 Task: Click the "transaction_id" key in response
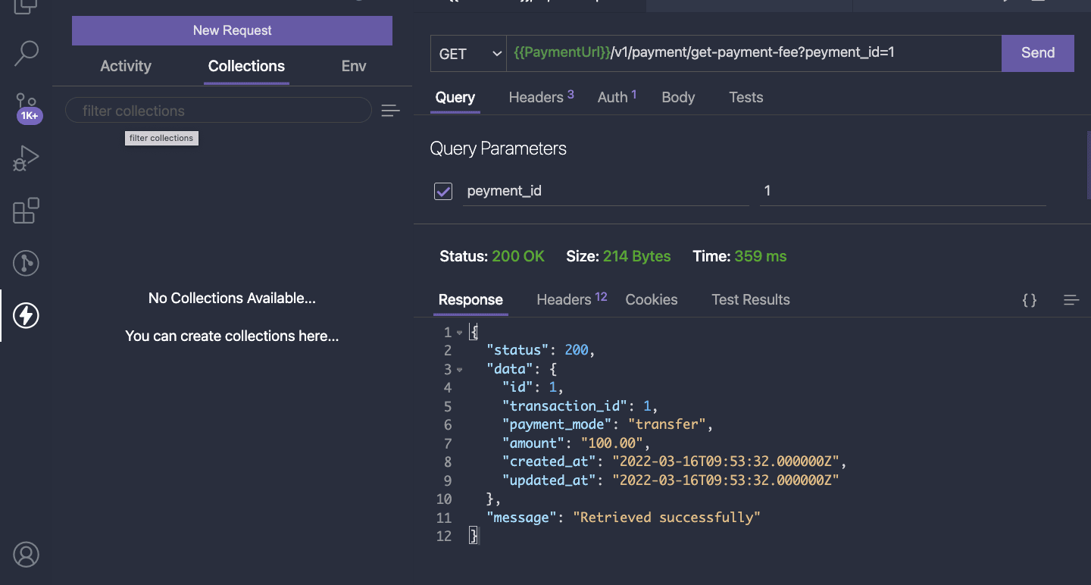point(565,406)
